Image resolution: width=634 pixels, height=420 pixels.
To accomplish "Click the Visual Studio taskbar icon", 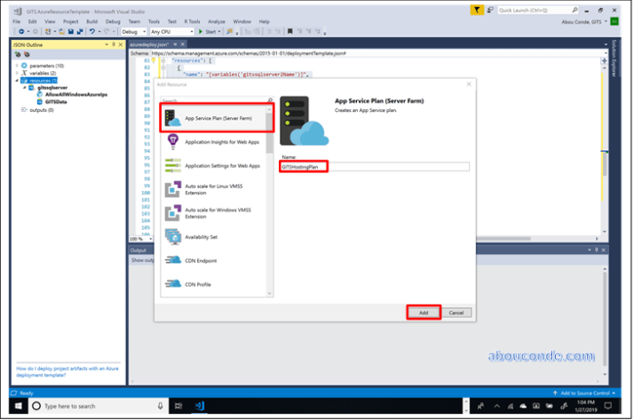I will click(201, 406).
